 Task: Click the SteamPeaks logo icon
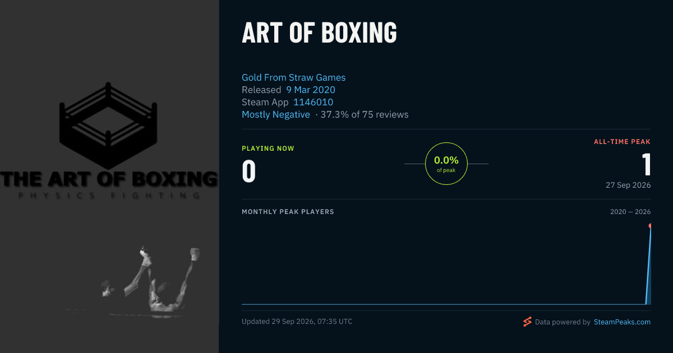click(x=527, y=322)
